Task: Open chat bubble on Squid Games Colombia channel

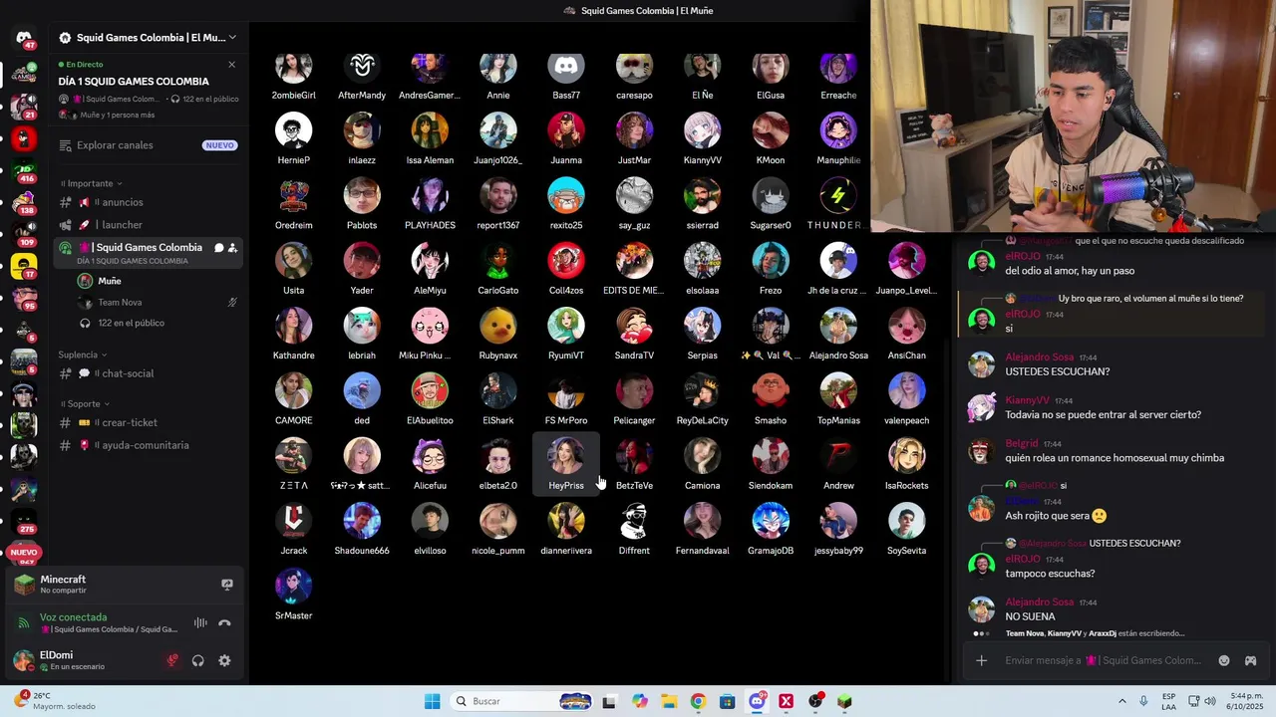Action: (x=218, y=248)
